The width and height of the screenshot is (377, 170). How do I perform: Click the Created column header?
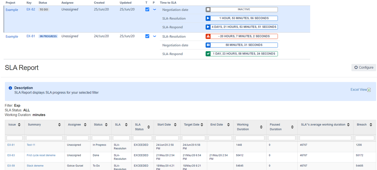(x=99, y=3)
